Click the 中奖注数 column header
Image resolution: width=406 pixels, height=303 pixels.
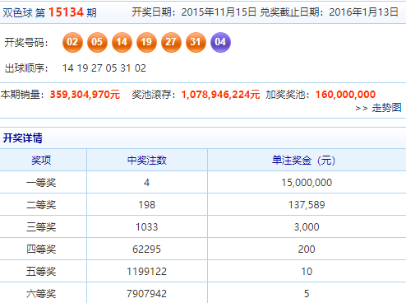[x=147, y=160]
